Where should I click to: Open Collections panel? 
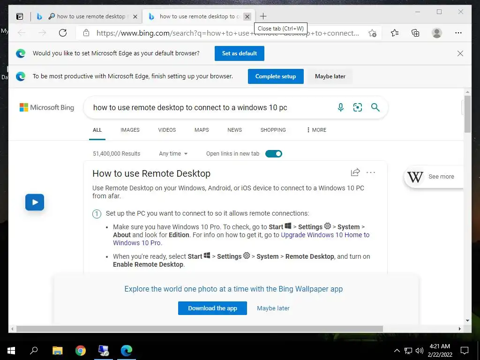[x=415, y=33]
